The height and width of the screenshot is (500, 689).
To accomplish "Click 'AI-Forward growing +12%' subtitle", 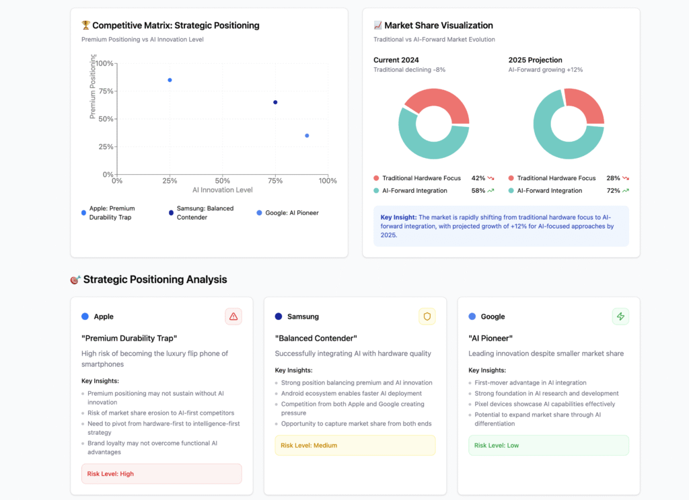I will [545, 70].
